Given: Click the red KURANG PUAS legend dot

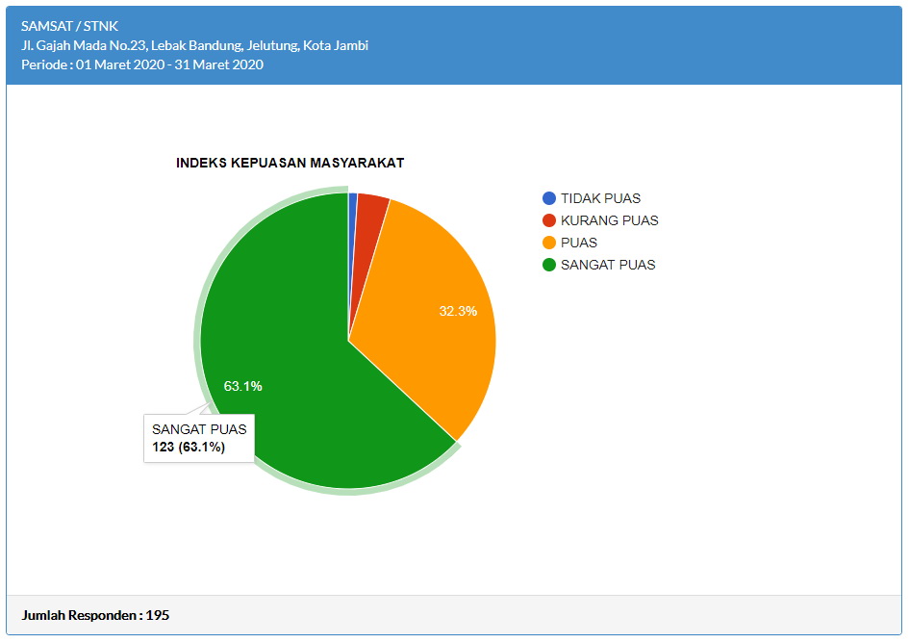Looking at the screenshot, I should click(x=549, y=220).
